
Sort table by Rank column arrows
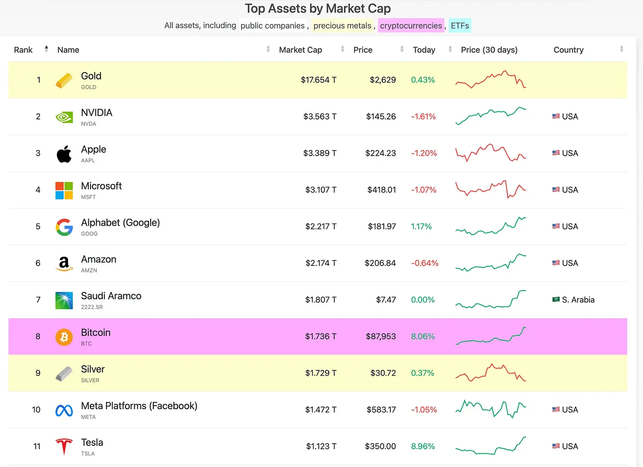coord(46,49)
